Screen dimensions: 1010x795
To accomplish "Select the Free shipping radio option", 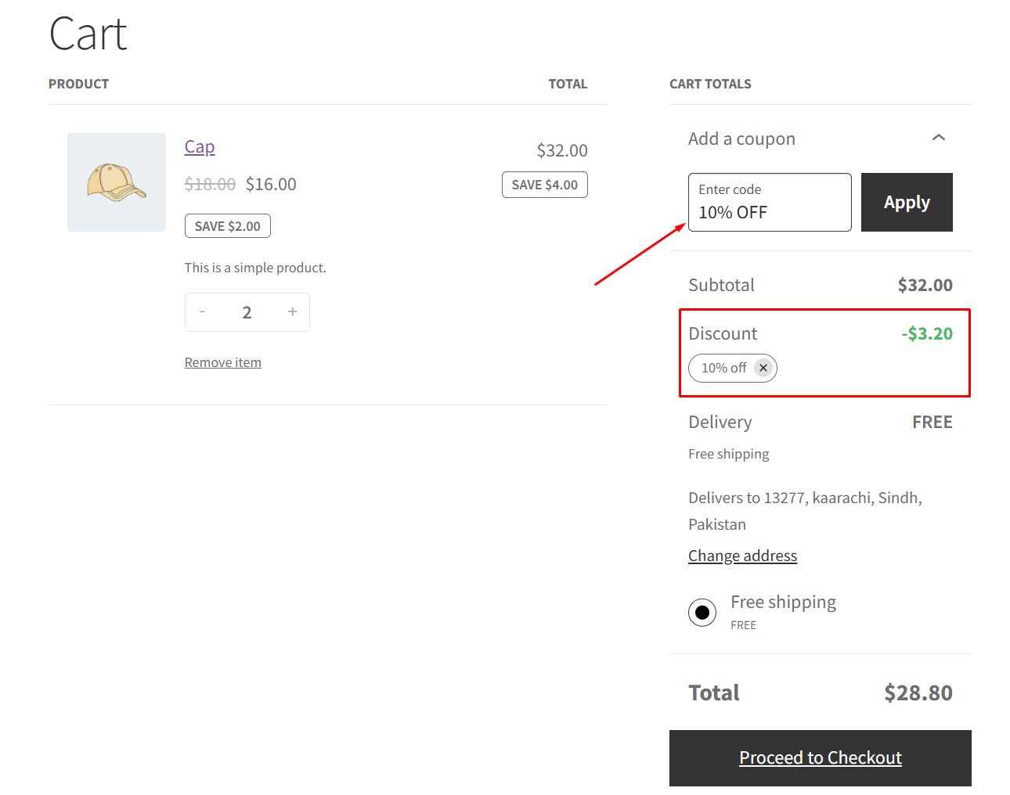I will pyautogui.click(x=702, y=612).
